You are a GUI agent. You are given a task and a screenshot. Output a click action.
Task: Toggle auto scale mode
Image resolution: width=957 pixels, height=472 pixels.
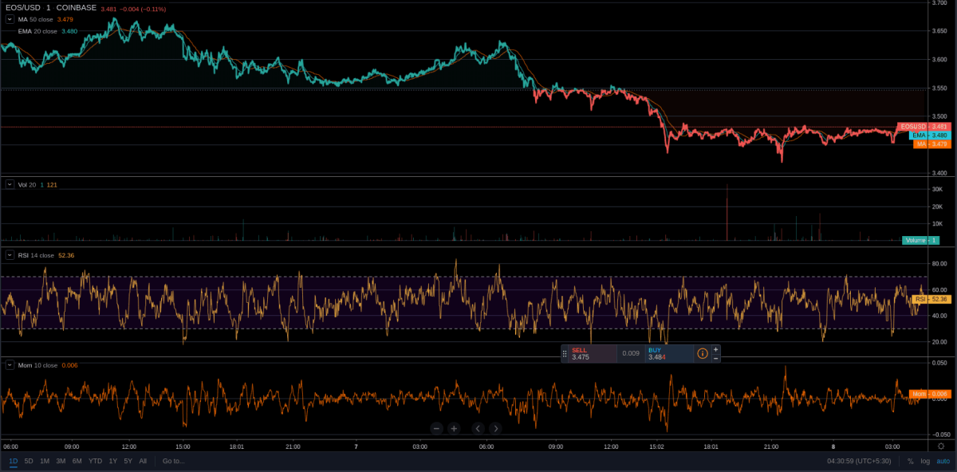[x=943, y=461]
